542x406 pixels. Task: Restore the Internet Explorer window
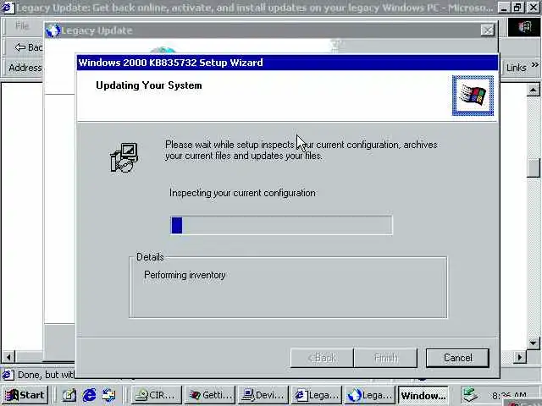coord(517,8)
